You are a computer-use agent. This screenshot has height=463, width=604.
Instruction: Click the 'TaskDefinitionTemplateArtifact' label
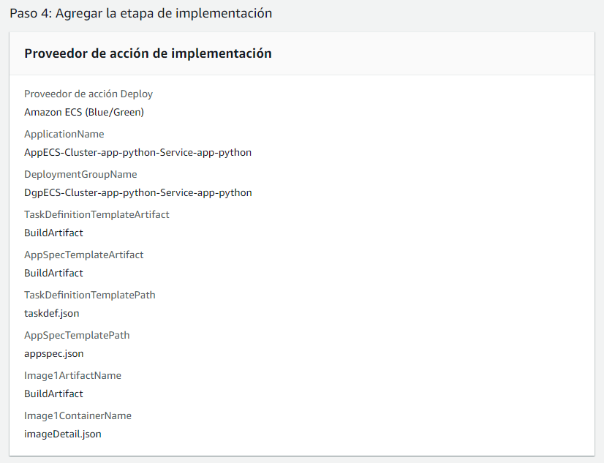click(x=97, y=214)
